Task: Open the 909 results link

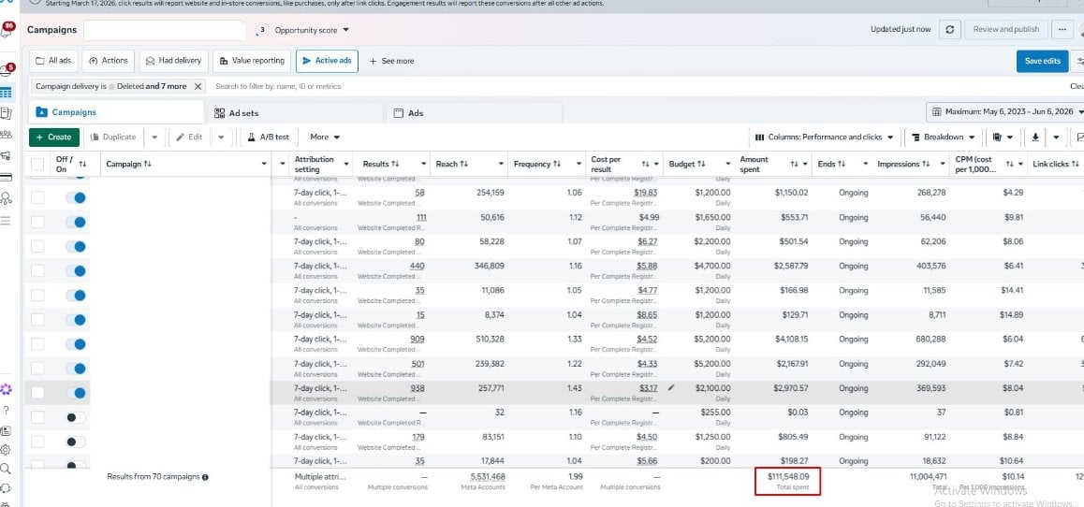Action: [x=417, y=340]
